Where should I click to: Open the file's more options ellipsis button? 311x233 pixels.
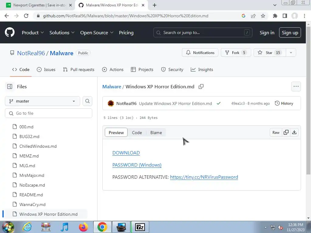296,86
